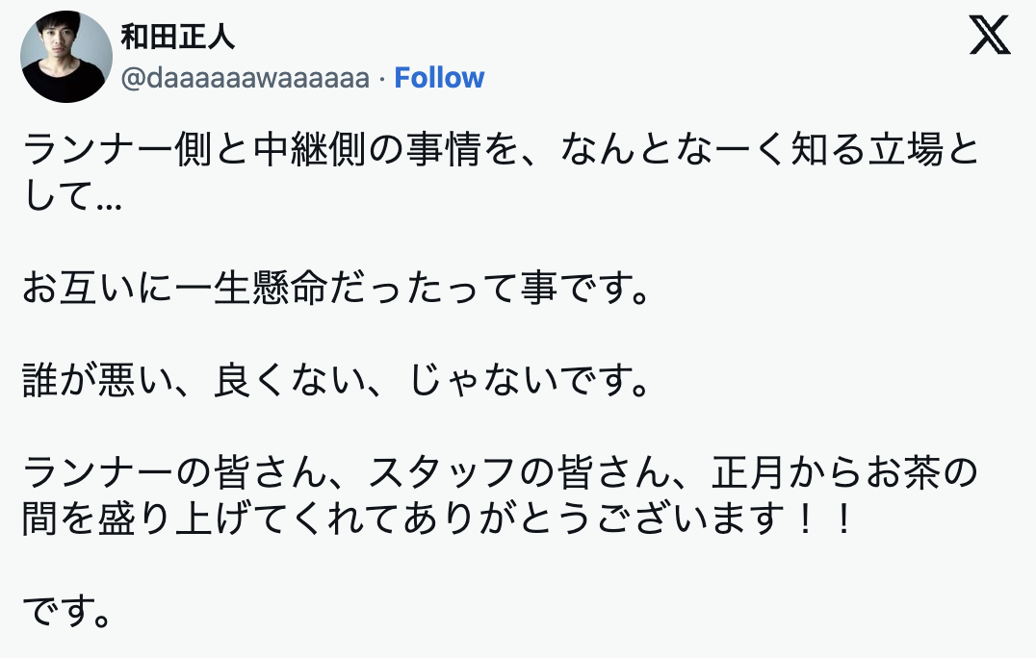Screen dimensions: 1036x658
Task: Click the display name 和田正人
Action: pos(177,37)
